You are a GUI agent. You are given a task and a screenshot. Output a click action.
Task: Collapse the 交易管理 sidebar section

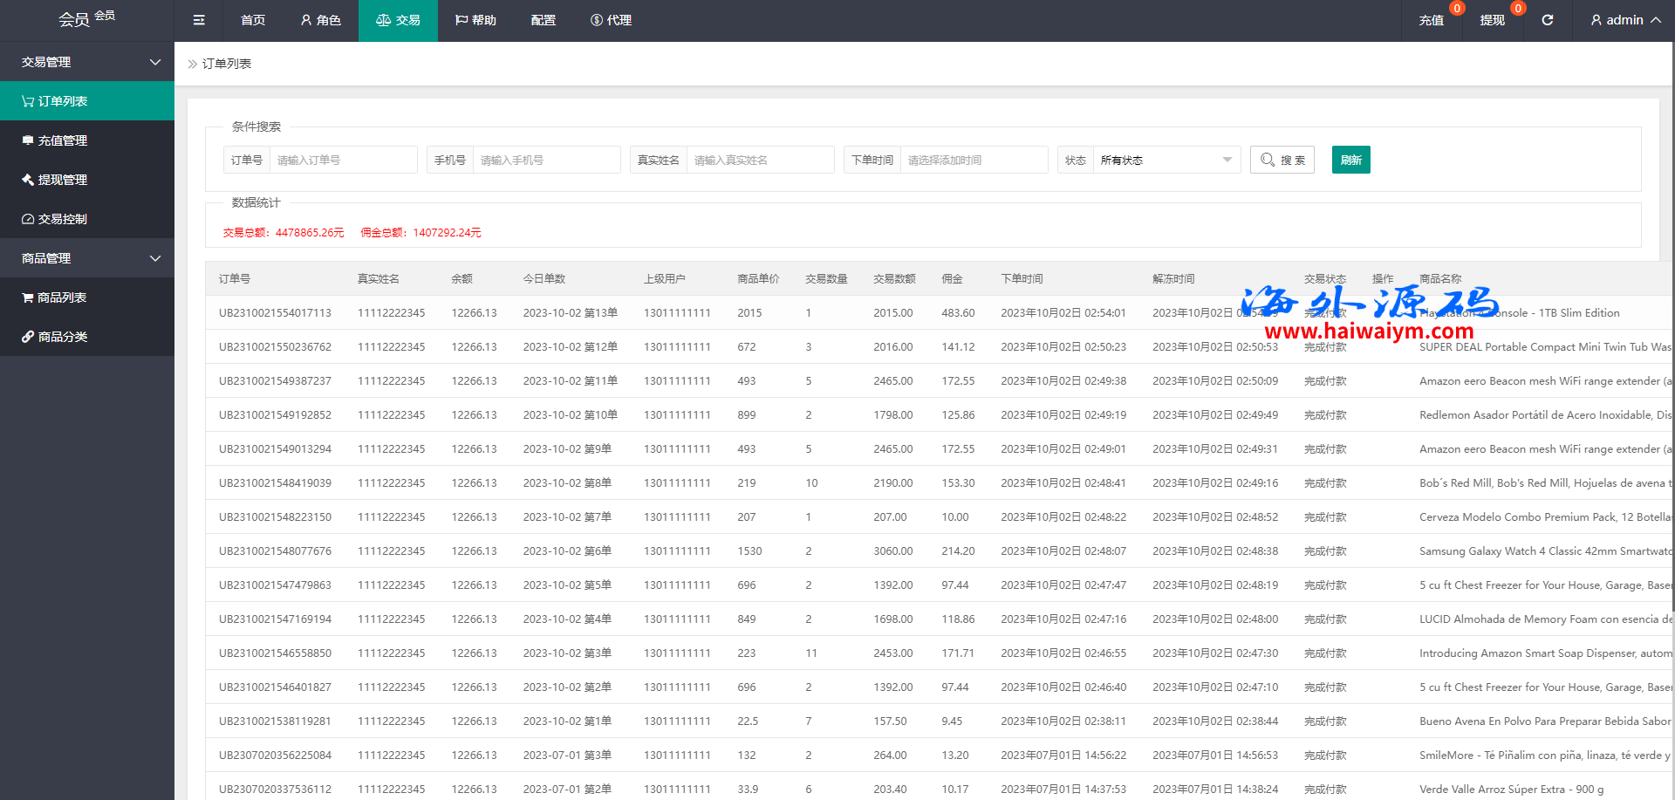tap(87, 62)
